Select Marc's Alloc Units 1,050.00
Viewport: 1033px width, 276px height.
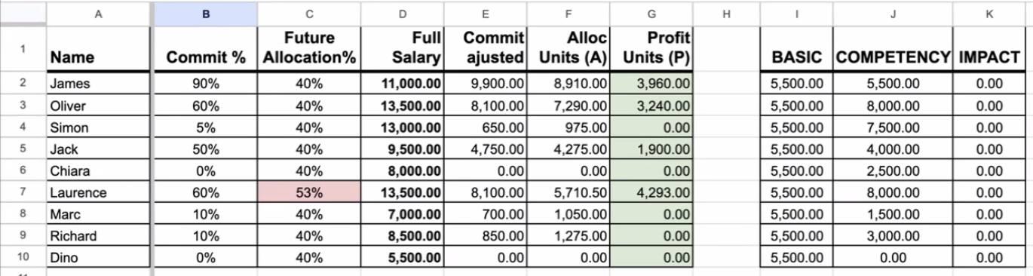pos(568,214)
